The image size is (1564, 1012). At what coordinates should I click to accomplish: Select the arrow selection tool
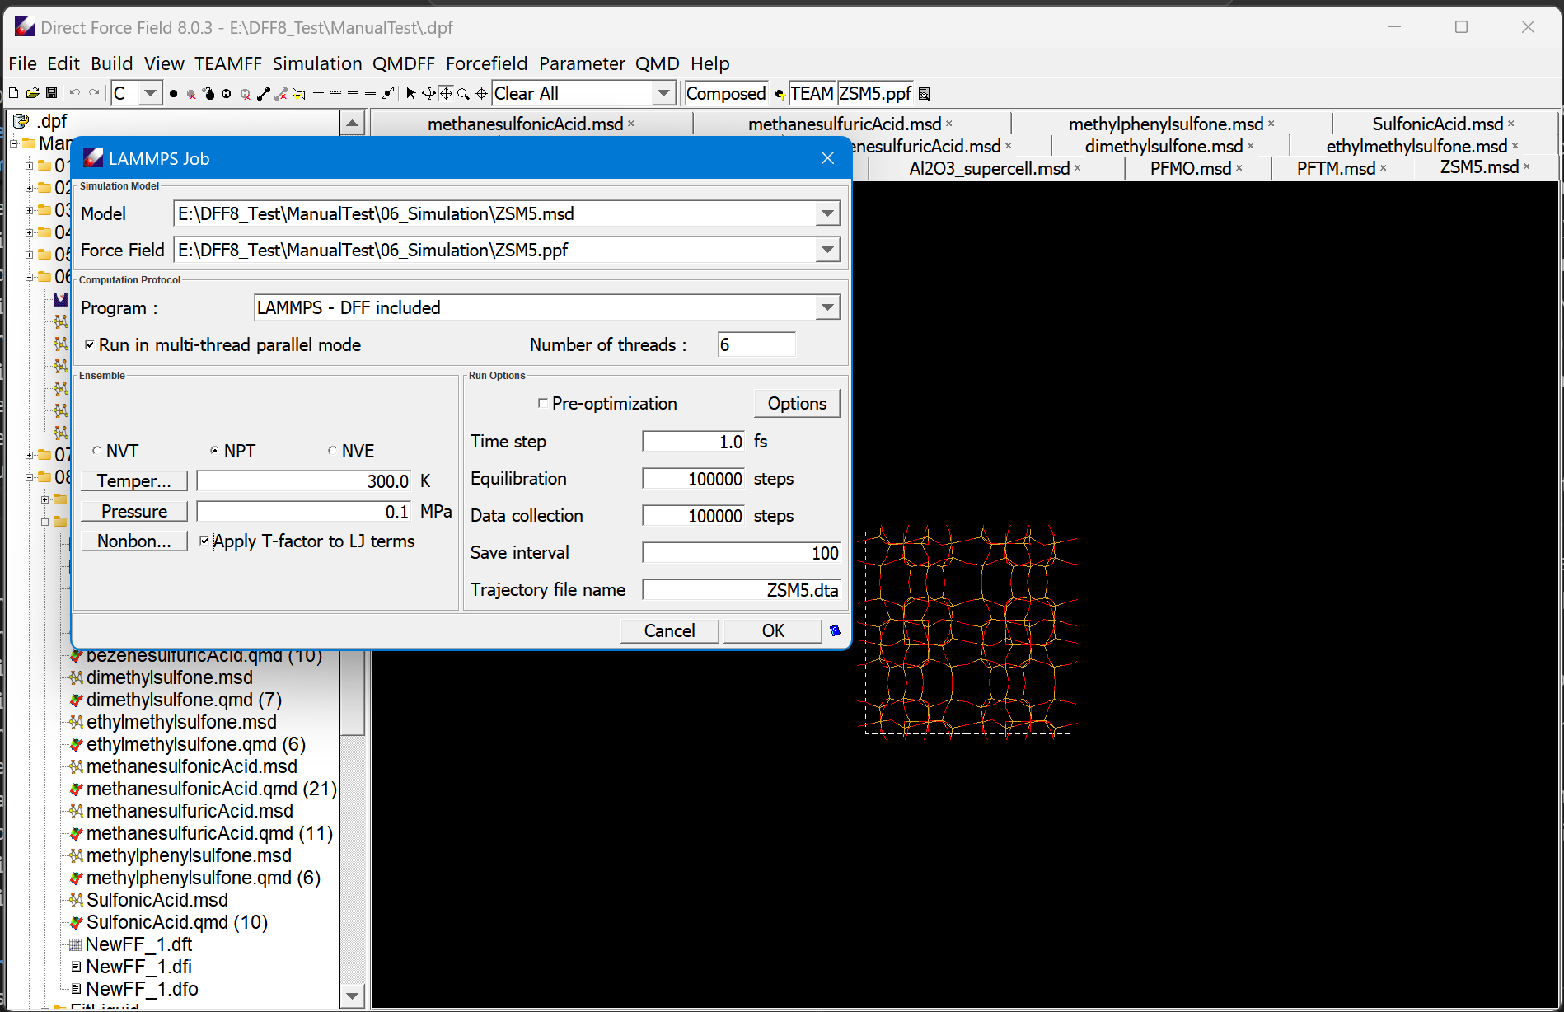tap(410, 92)
